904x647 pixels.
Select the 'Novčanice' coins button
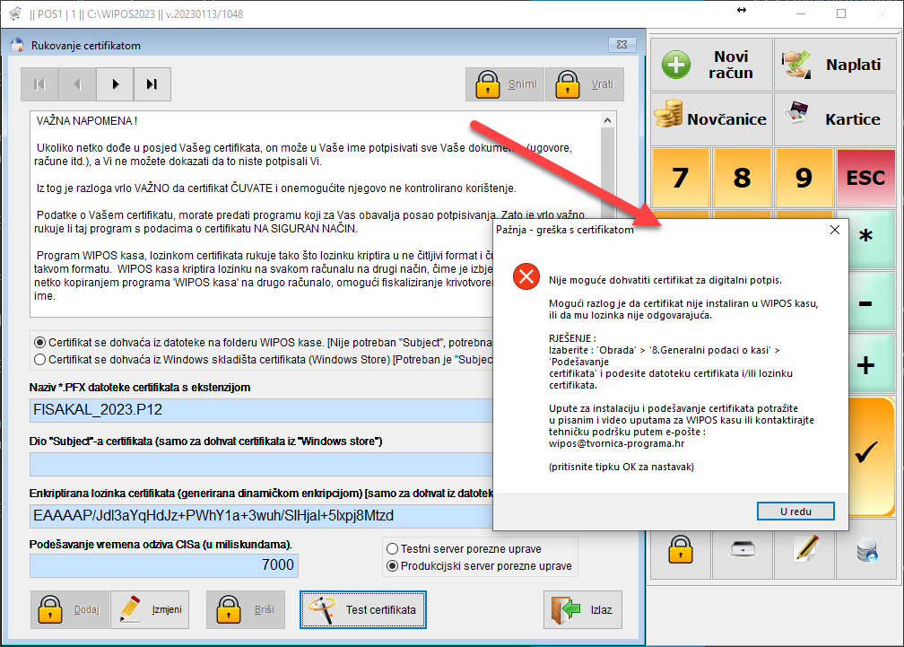tap(710, 118)
